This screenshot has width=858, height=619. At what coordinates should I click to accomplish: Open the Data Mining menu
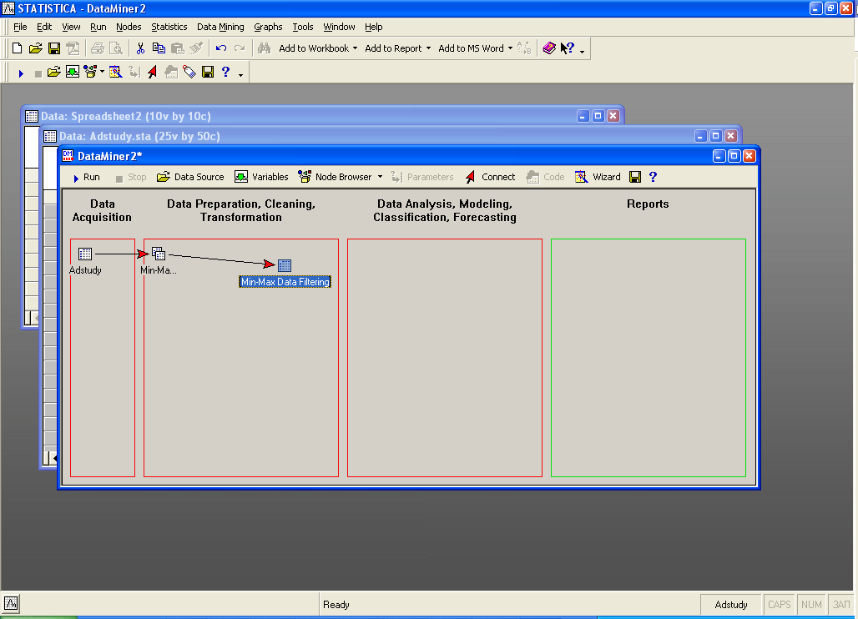(x=220, y=27)
